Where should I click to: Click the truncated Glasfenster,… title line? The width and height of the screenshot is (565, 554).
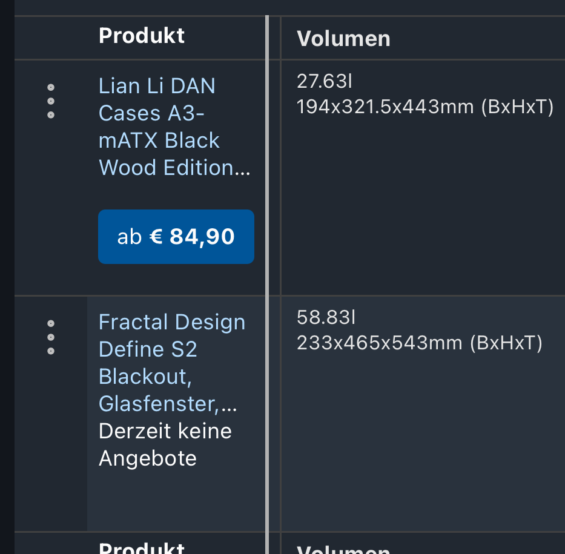(168, 404)
